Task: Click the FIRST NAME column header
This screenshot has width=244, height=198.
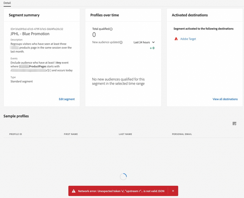Action: [71, 134]
